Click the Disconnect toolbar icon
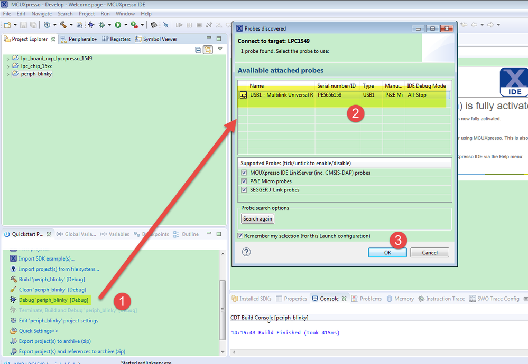Screen dimensions: 528x364 209,25
